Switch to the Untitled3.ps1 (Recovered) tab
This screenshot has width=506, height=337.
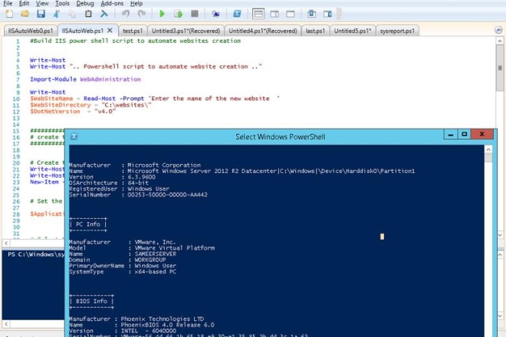click(186, 31)
